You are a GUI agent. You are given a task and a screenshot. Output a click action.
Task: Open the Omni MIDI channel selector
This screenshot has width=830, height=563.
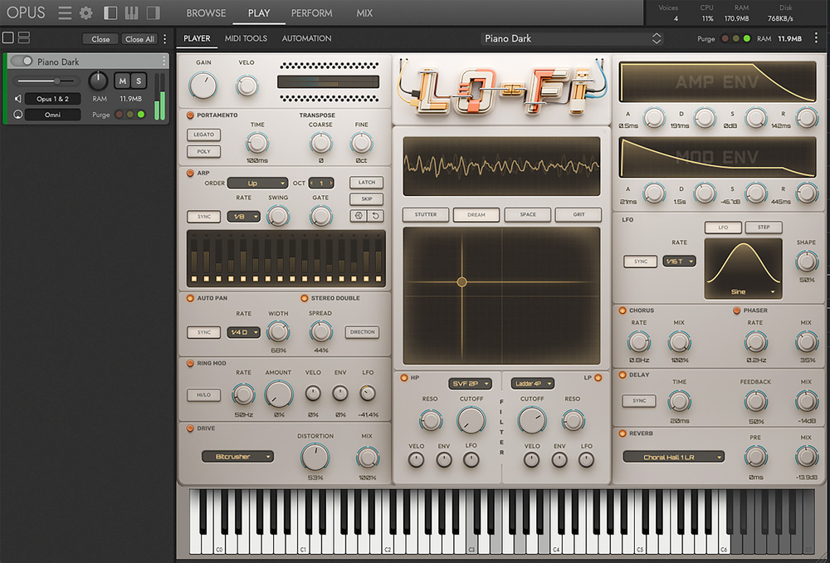[52, 115]
